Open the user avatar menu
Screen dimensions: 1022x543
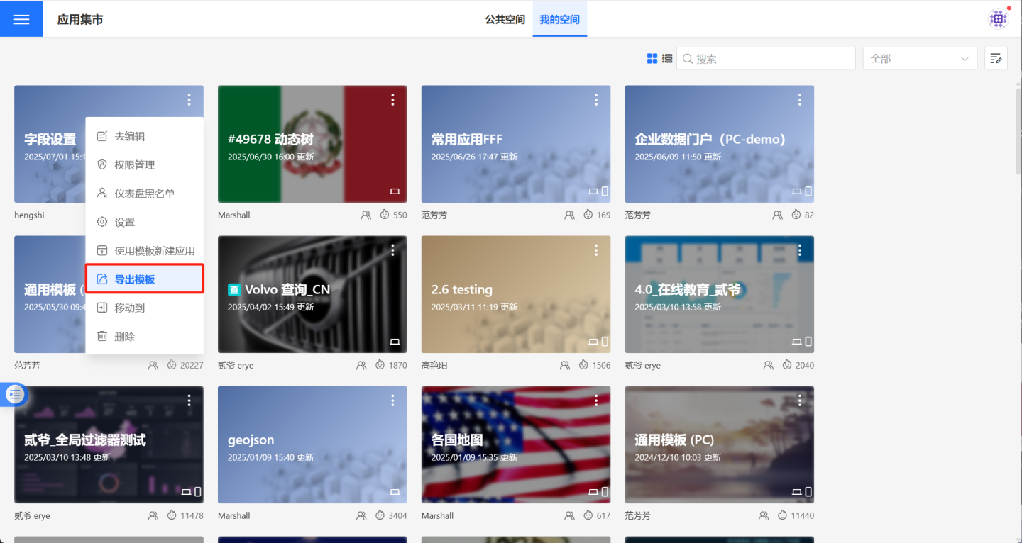pos(999,19)
